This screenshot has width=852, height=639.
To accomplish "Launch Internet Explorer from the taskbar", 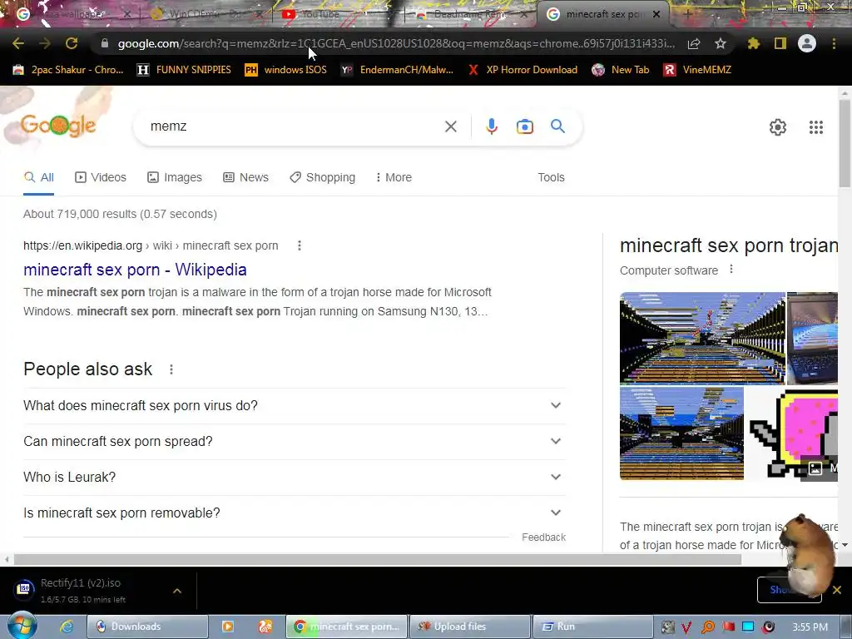I will (x=67, y=627).
